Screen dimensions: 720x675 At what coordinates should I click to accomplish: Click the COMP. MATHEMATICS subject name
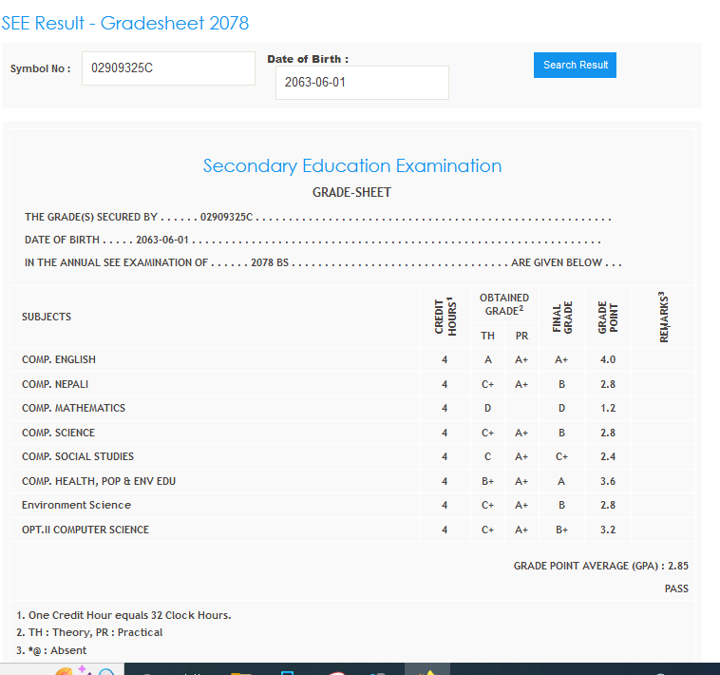tap(73, 408)
